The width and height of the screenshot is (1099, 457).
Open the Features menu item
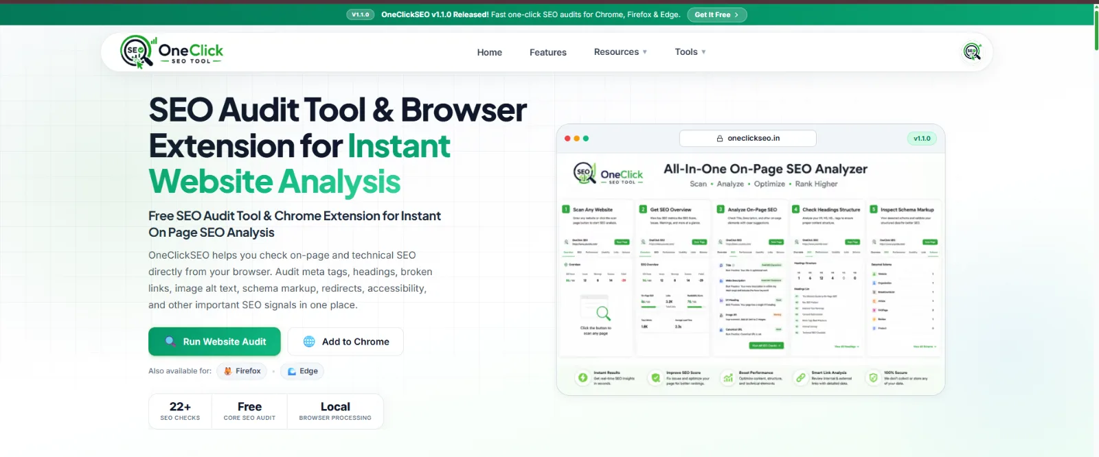(548, 52)
